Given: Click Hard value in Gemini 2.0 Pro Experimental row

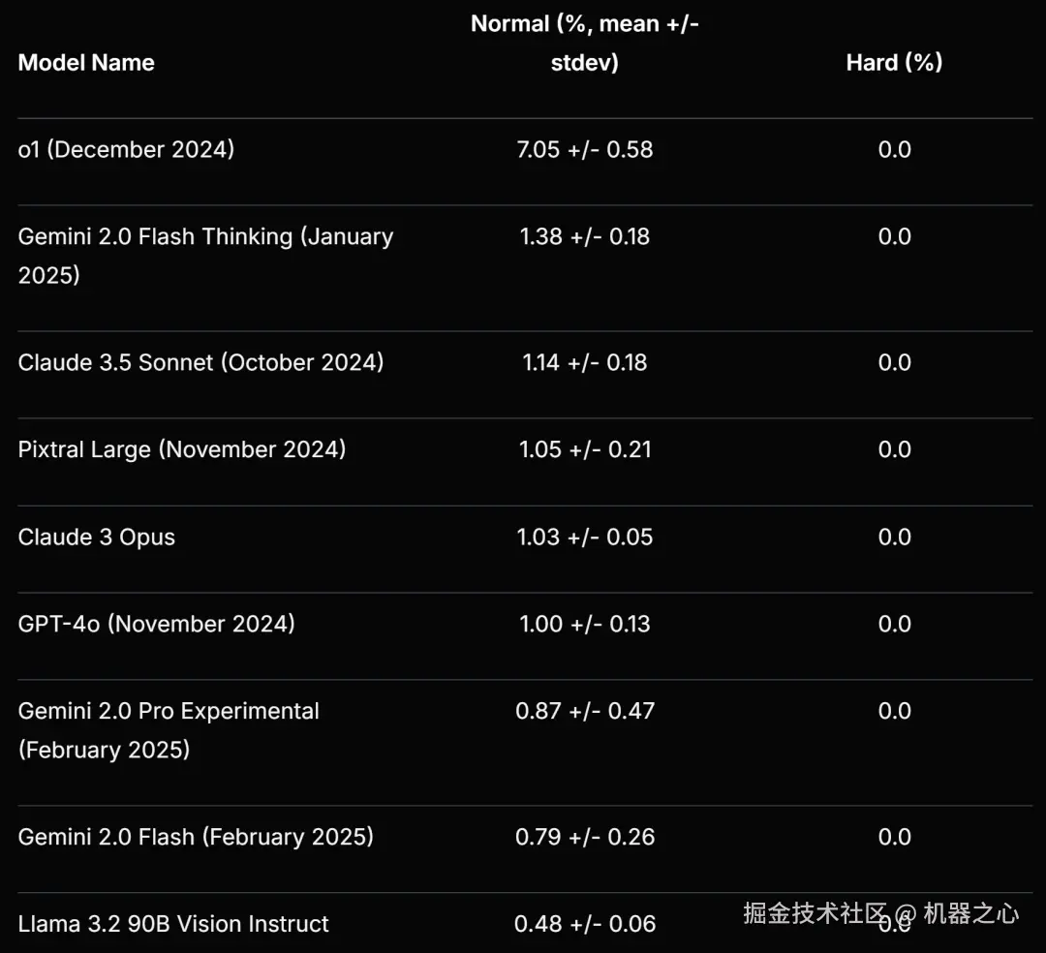Looking at the screenshot, I should pyautogui.click(x=895, y=711).
